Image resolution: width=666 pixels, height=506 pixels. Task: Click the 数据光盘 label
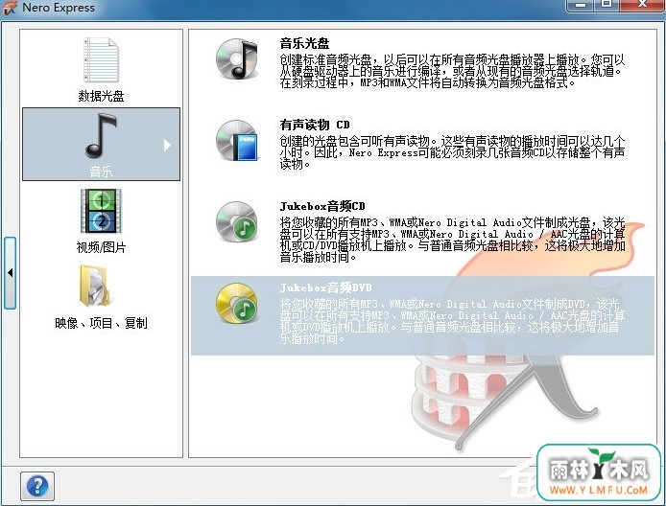click(101, 96)
